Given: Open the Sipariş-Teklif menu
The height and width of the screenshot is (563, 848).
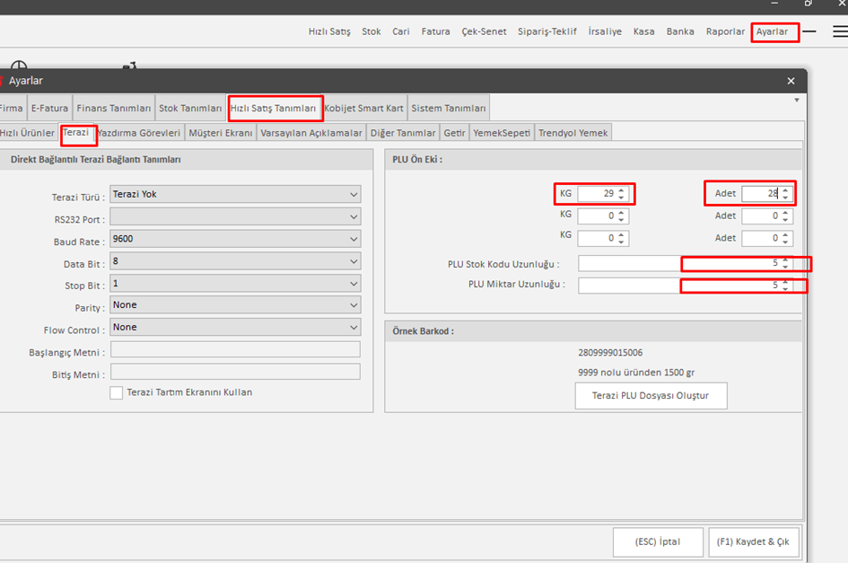Looking at the screenshot, I should click(546, 31).
